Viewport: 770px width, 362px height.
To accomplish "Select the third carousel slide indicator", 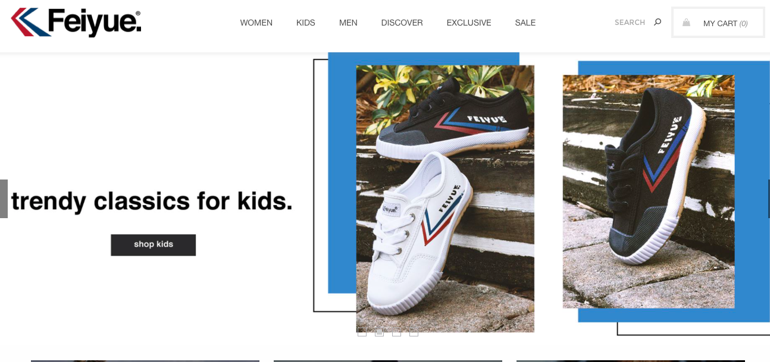I will (396, 332).
